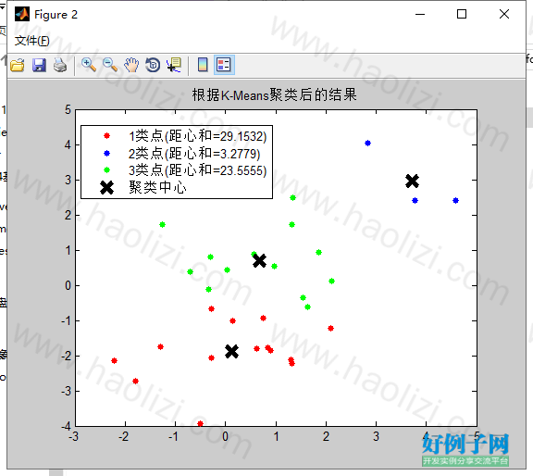Click the leftmost red data point
Screen dimensions: 533x476
(x=114, y=360)
